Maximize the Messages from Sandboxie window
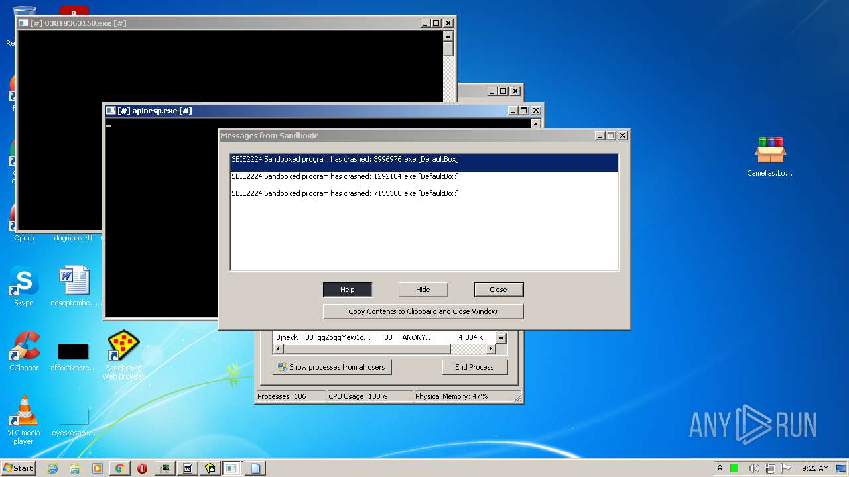The height and width of the screenshot is (477, 849). [611, 136]
